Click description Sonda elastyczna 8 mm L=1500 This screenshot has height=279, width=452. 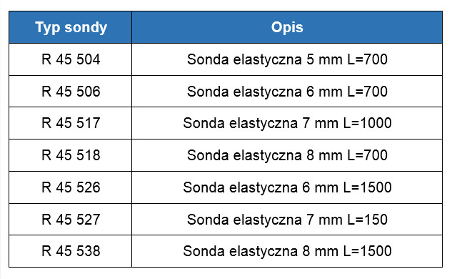(x=287, y=251)
